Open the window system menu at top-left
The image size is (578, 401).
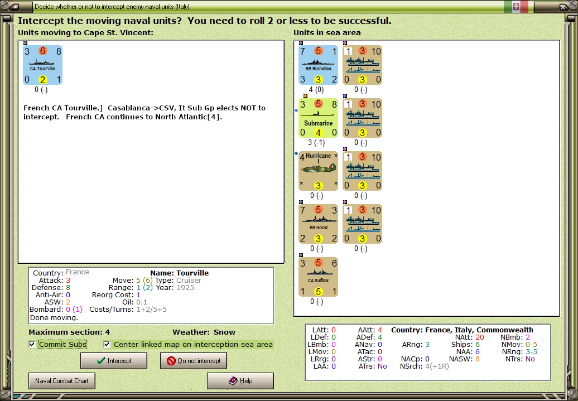(x=15, y=6)
